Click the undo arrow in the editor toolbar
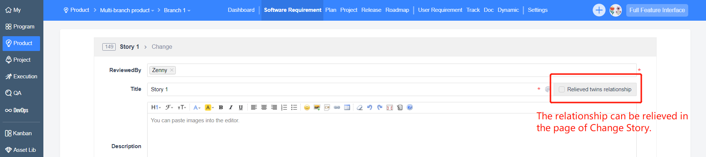Viewport: 706px width, 157px height. click(369, 107)
